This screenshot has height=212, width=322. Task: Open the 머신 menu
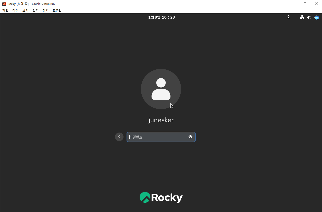pos(15,11)
